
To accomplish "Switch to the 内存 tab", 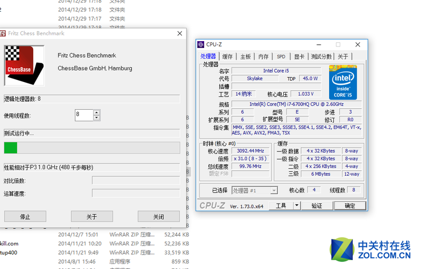I will click(x=263, y=56).
